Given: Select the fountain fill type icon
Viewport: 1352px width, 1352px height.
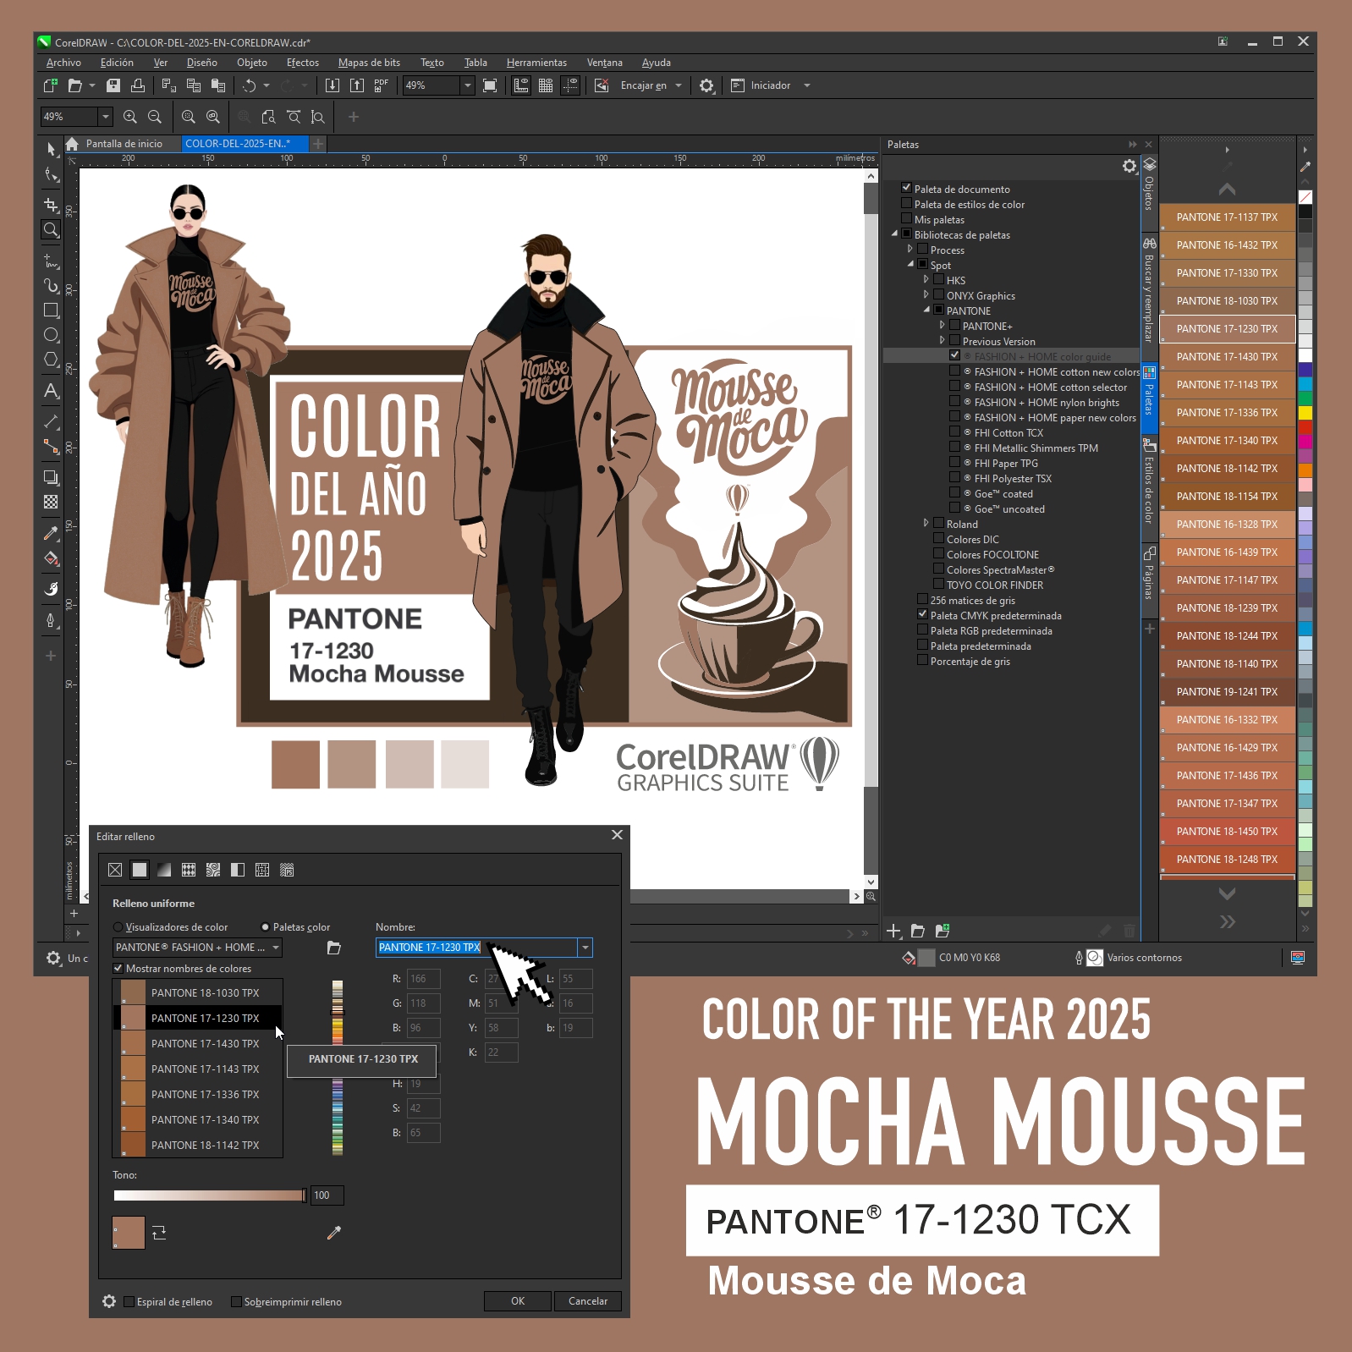Looking at the screenshot, I should (164, 870).
